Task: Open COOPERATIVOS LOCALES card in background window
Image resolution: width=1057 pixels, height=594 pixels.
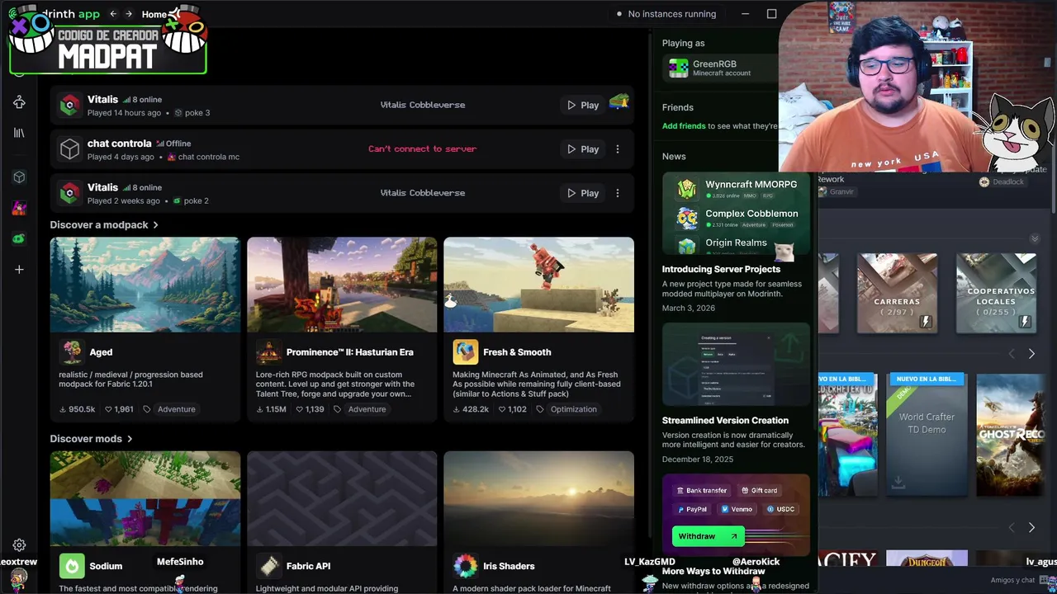Action: pyautogui.click(x=996, y=293)
